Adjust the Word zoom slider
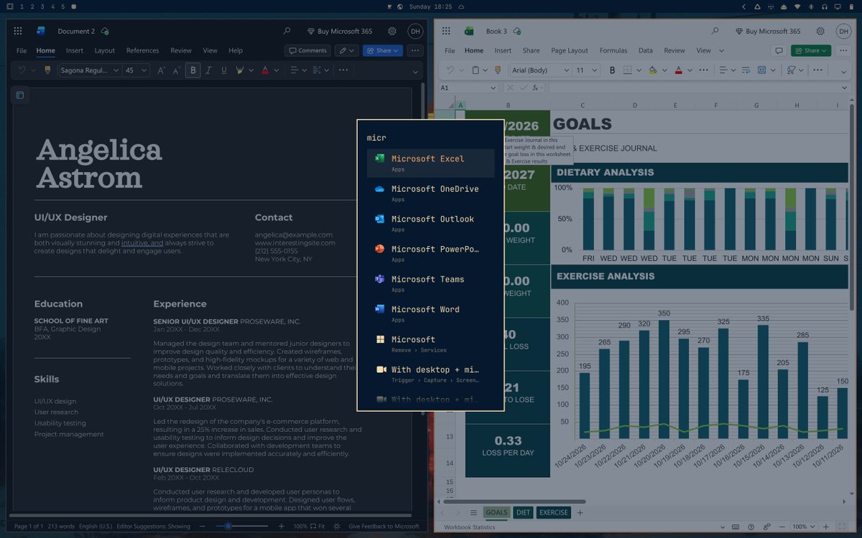Image resolution: width=862 pixels, height=538 pixels. (x=228, y=526)
